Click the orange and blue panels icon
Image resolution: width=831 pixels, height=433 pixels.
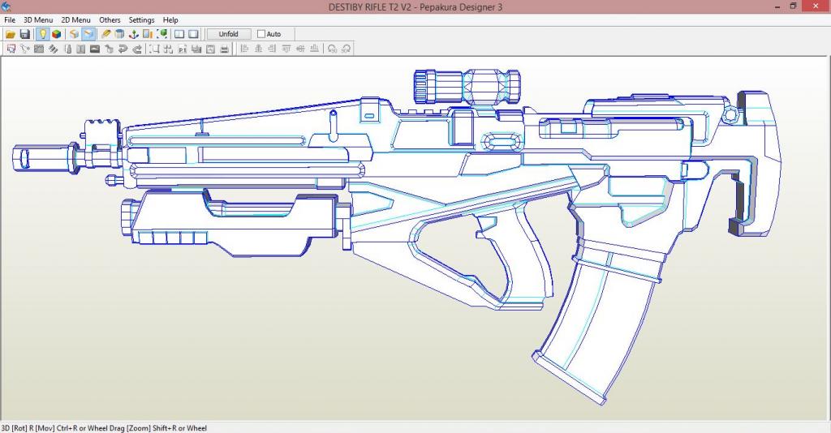[148, 34]
